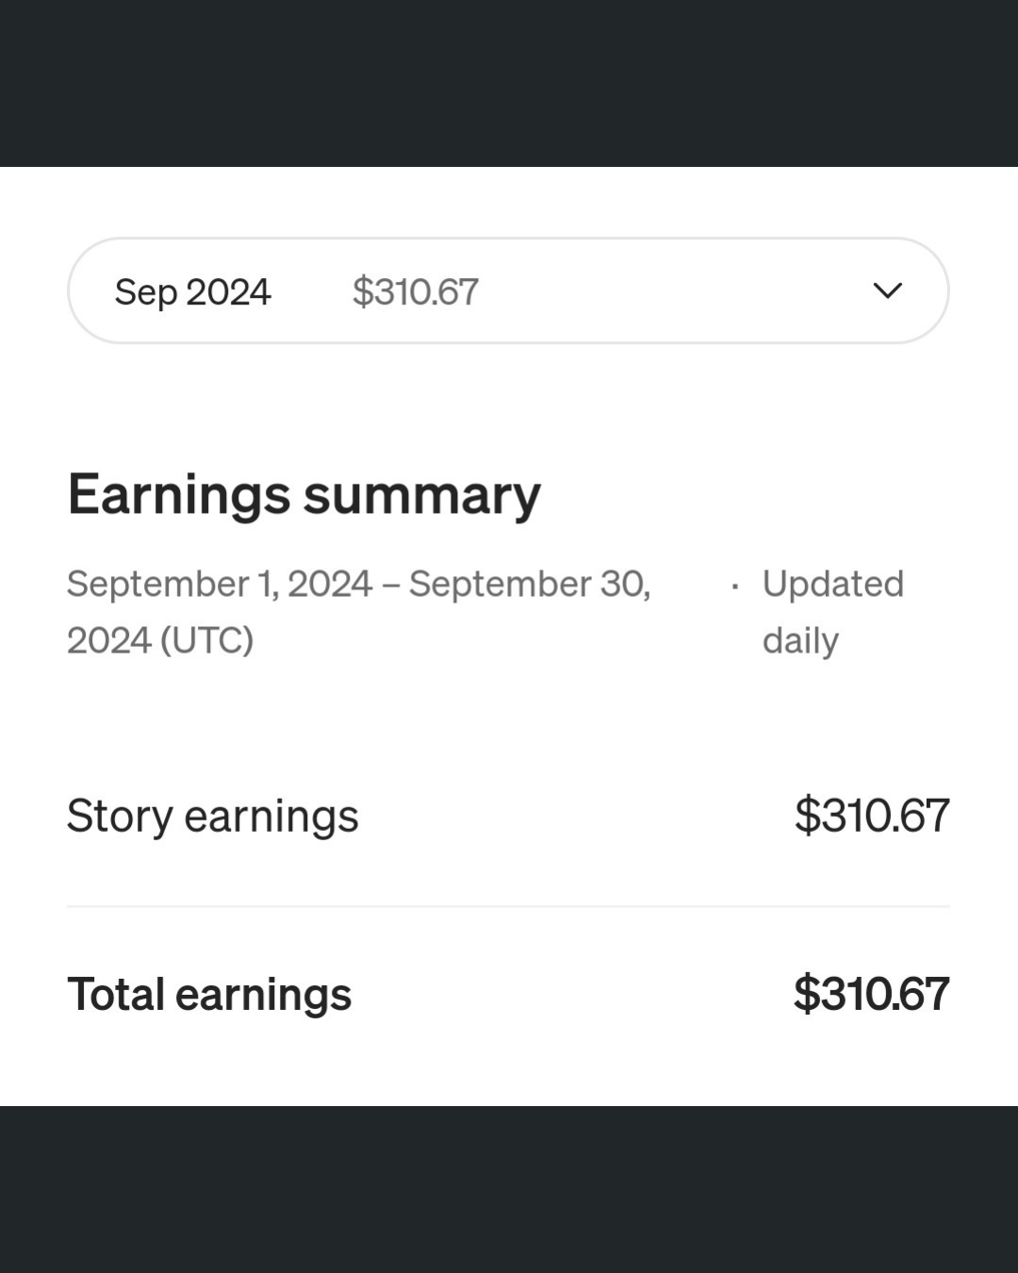Click the Total earnings $310.67 amount
This screenshot has width=1018, height=1273.
tap(871, 994)
